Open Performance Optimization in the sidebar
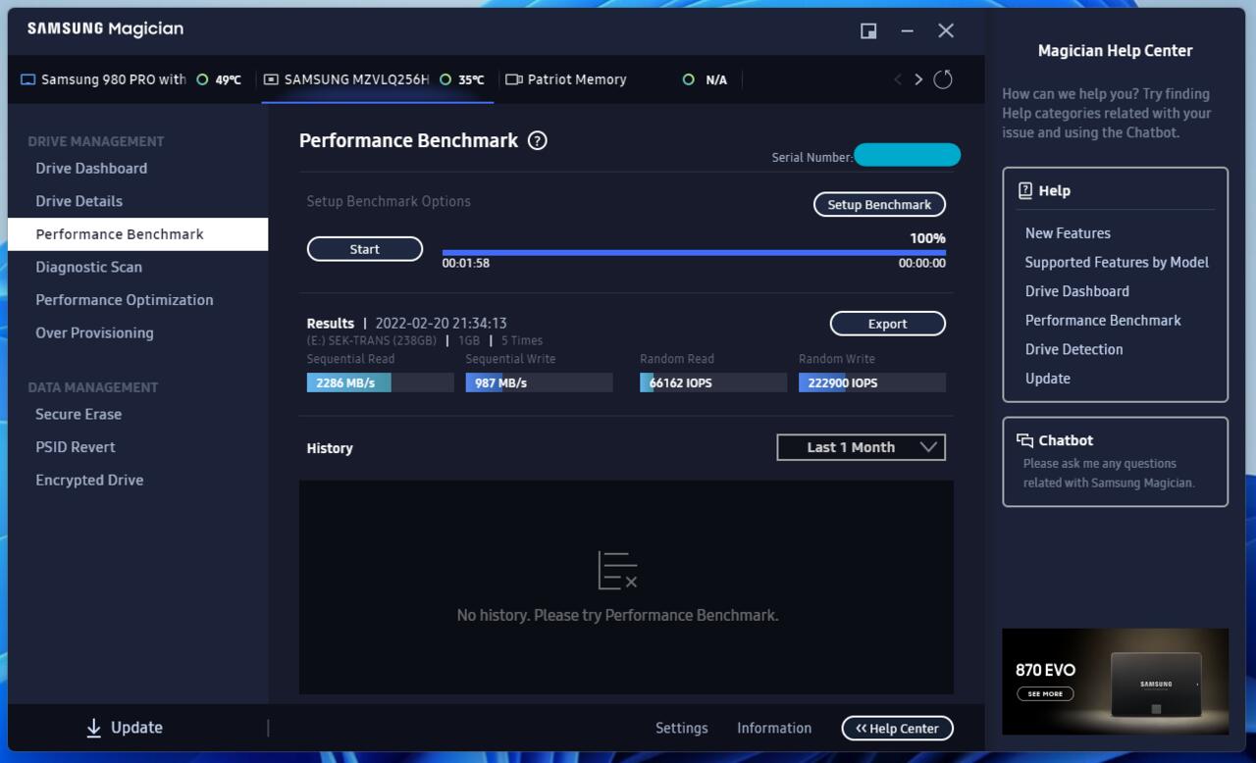The width and height of the screenshot is (1256, 763). click(125, 300)
